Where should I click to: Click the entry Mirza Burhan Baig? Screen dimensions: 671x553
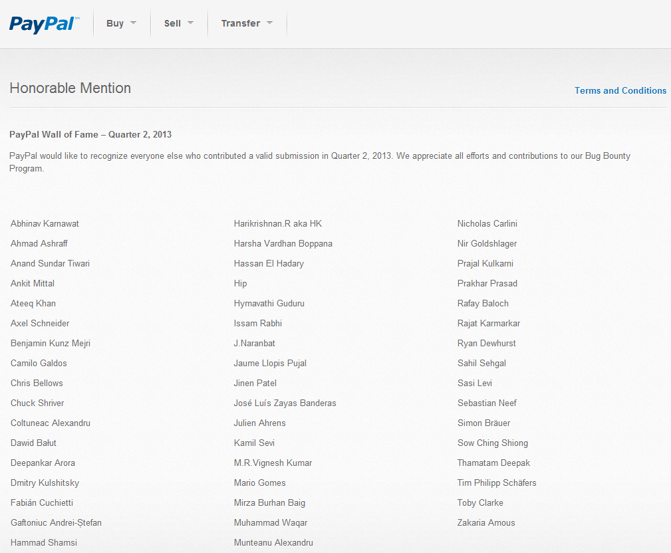(269, 502)
